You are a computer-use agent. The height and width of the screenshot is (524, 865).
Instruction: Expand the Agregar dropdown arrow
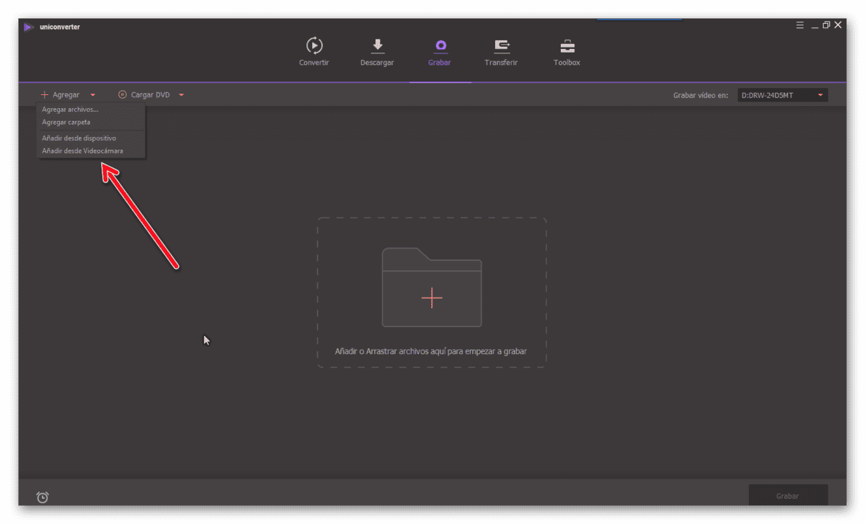93,95
